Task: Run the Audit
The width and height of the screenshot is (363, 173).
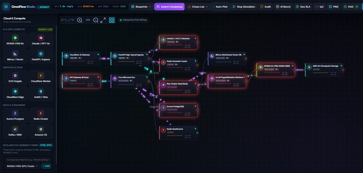Action: (266, 7)
